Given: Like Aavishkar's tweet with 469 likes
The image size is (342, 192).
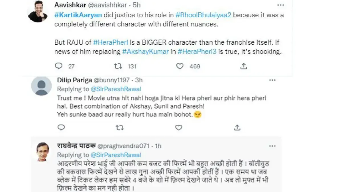Looking at the screenshot, I should point(180,66).
